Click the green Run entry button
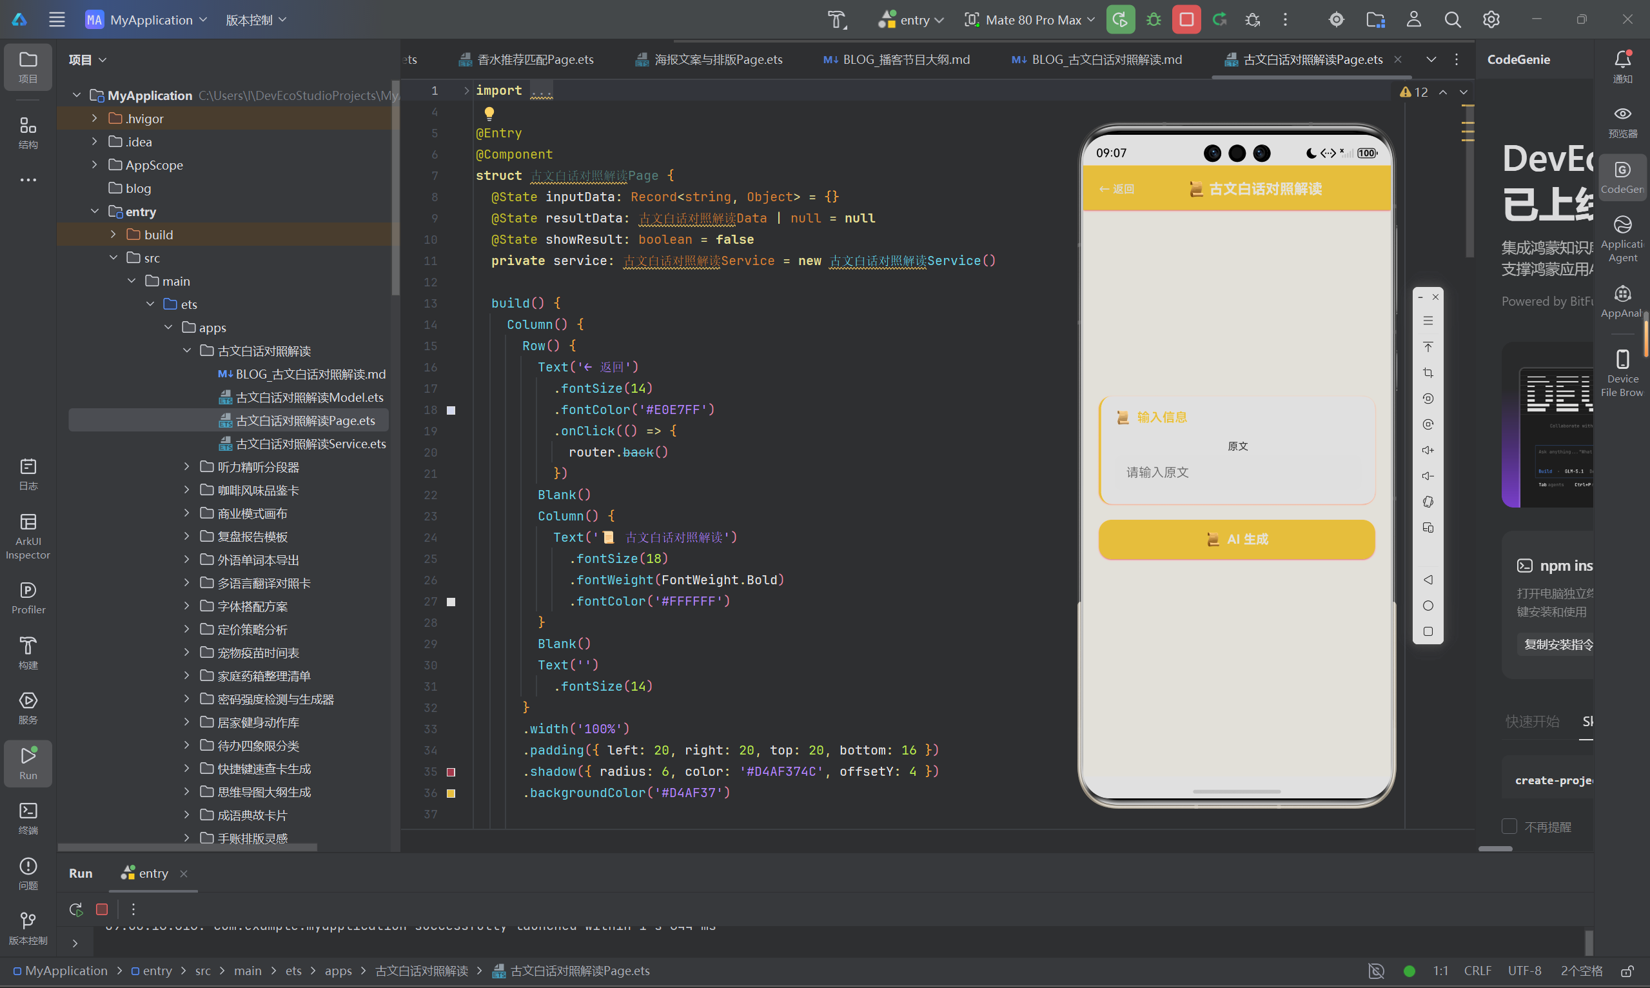The width and height of the screenshot is (1650, 988). click(1120, 19)
